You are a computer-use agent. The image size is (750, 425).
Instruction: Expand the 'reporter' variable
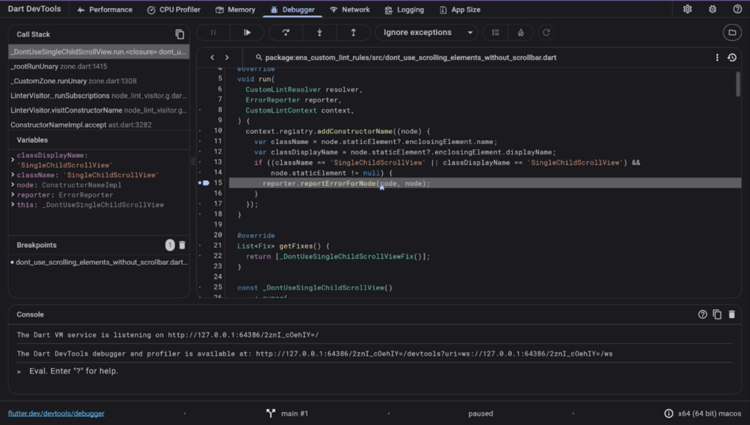(13, 195)
